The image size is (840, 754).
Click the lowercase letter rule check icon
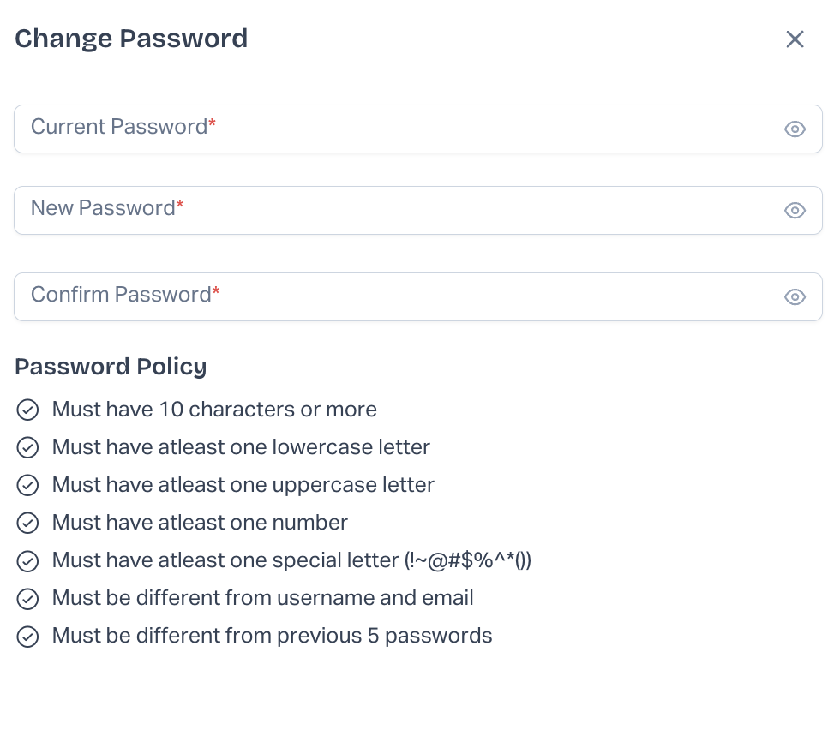pyautogui.click(x=28, y=448)
